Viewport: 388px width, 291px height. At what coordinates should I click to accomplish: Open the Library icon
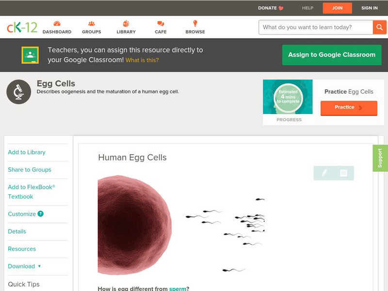point(126,24)
